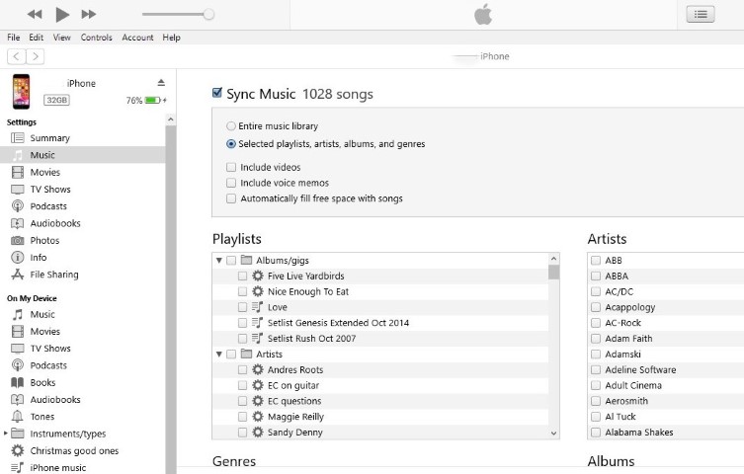Enable Include voice memos

coord(231,183)
